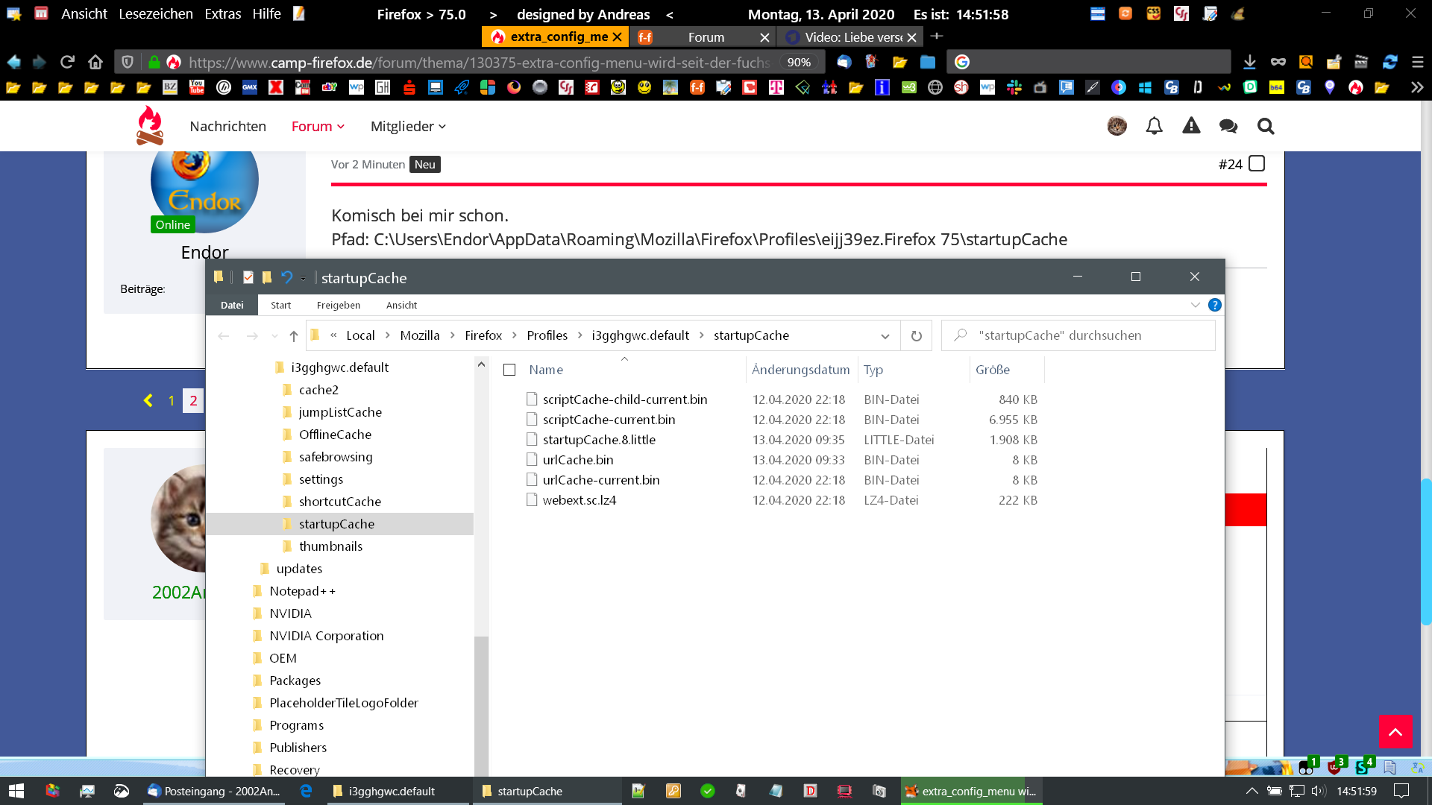Expand the Explorer address bar history dropdown
This screenshot has height=805, width=1432.
tap(885, 335)
